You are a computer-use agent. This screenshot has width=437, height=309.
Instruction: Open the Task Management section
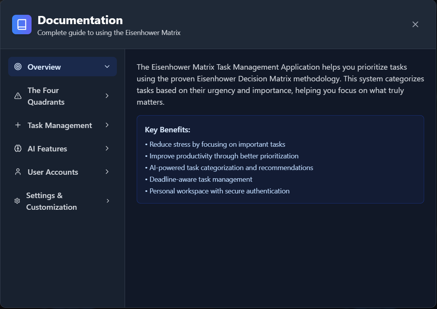point(62,125)
